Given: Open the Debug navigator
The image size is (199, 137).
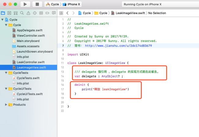Looking at the screenshot, I should 41,13.
